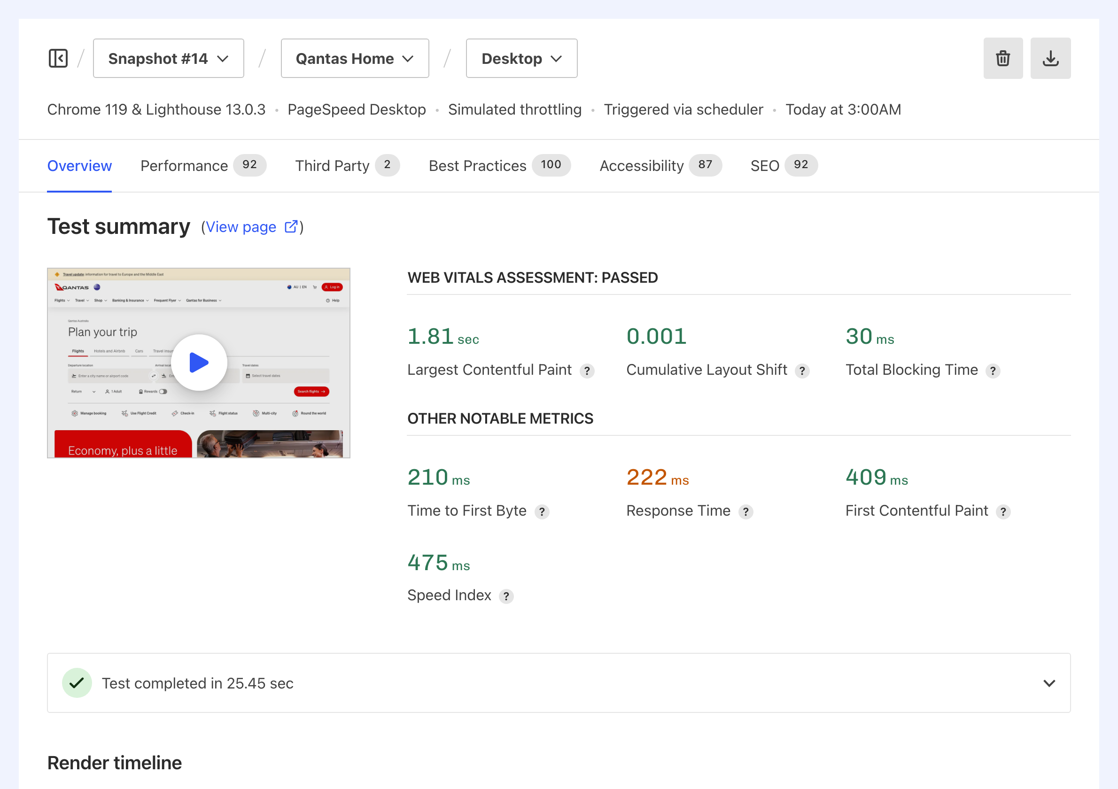Open the Qantas Home page selector

pyautogui.click(x=355, y=58)
